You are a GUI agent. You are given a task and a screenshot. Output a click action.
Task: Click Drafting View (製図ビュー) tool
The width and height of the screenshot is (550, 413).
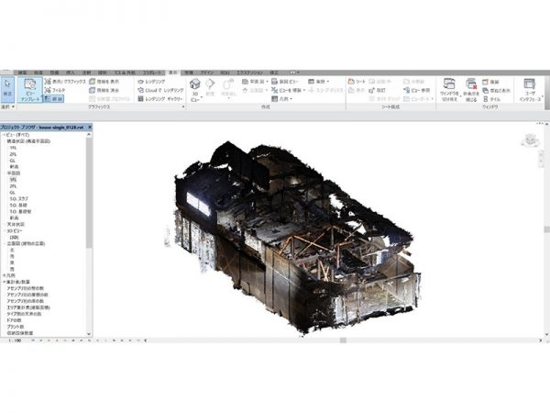point(284,82)
